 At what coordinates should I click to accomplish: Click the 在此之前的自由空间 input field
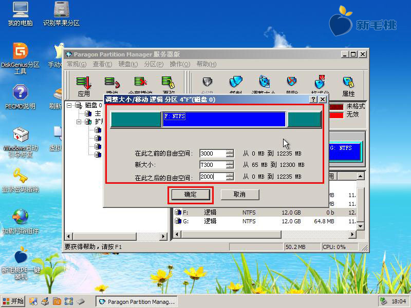(213, 153)
